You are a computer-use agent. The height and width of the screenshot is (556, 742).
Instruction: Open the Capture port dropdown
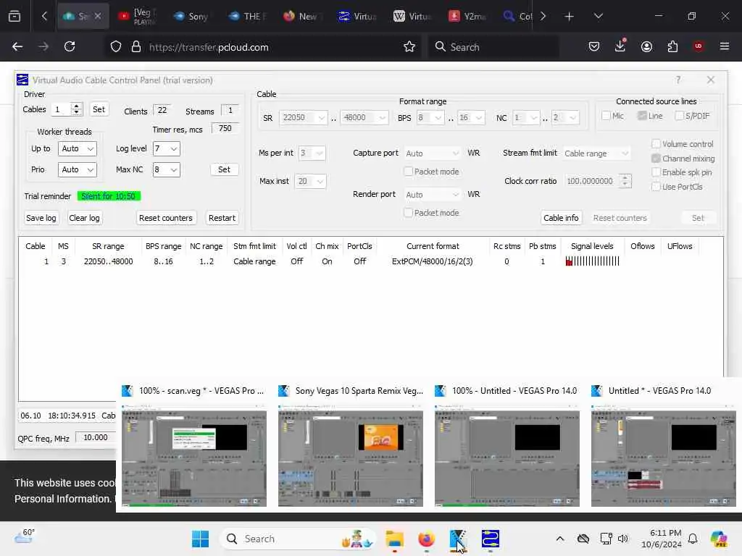(432, 153)
